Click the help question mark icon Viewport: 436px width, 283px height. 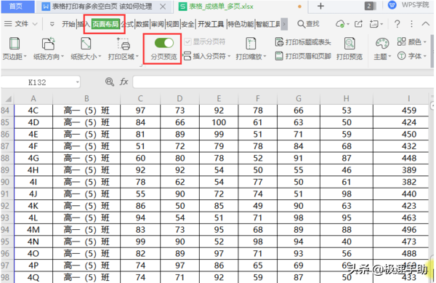point(397,24)
